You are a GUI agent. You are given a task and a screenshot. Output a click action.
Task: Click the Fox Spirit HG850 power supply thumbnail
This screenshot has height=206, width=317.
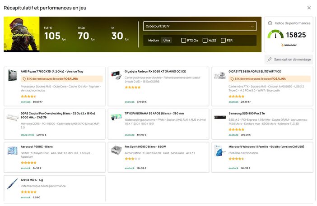116,150
